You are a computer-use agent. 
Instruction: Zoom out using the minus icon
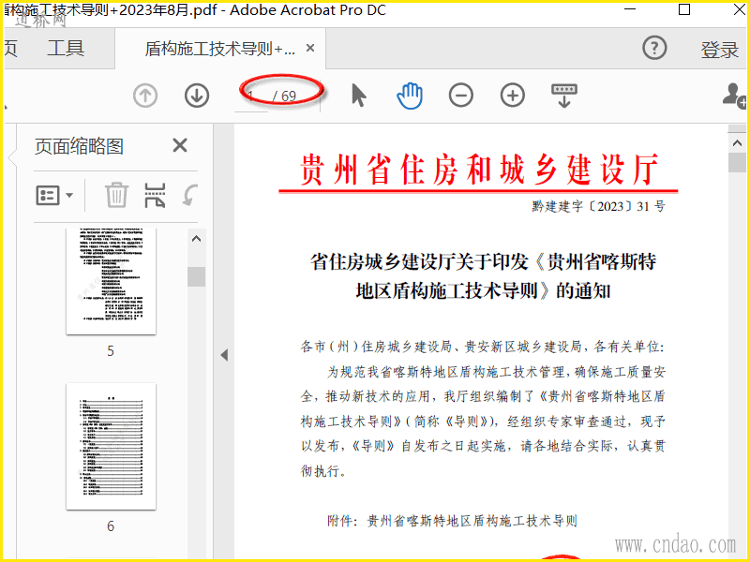pos(461,96)
